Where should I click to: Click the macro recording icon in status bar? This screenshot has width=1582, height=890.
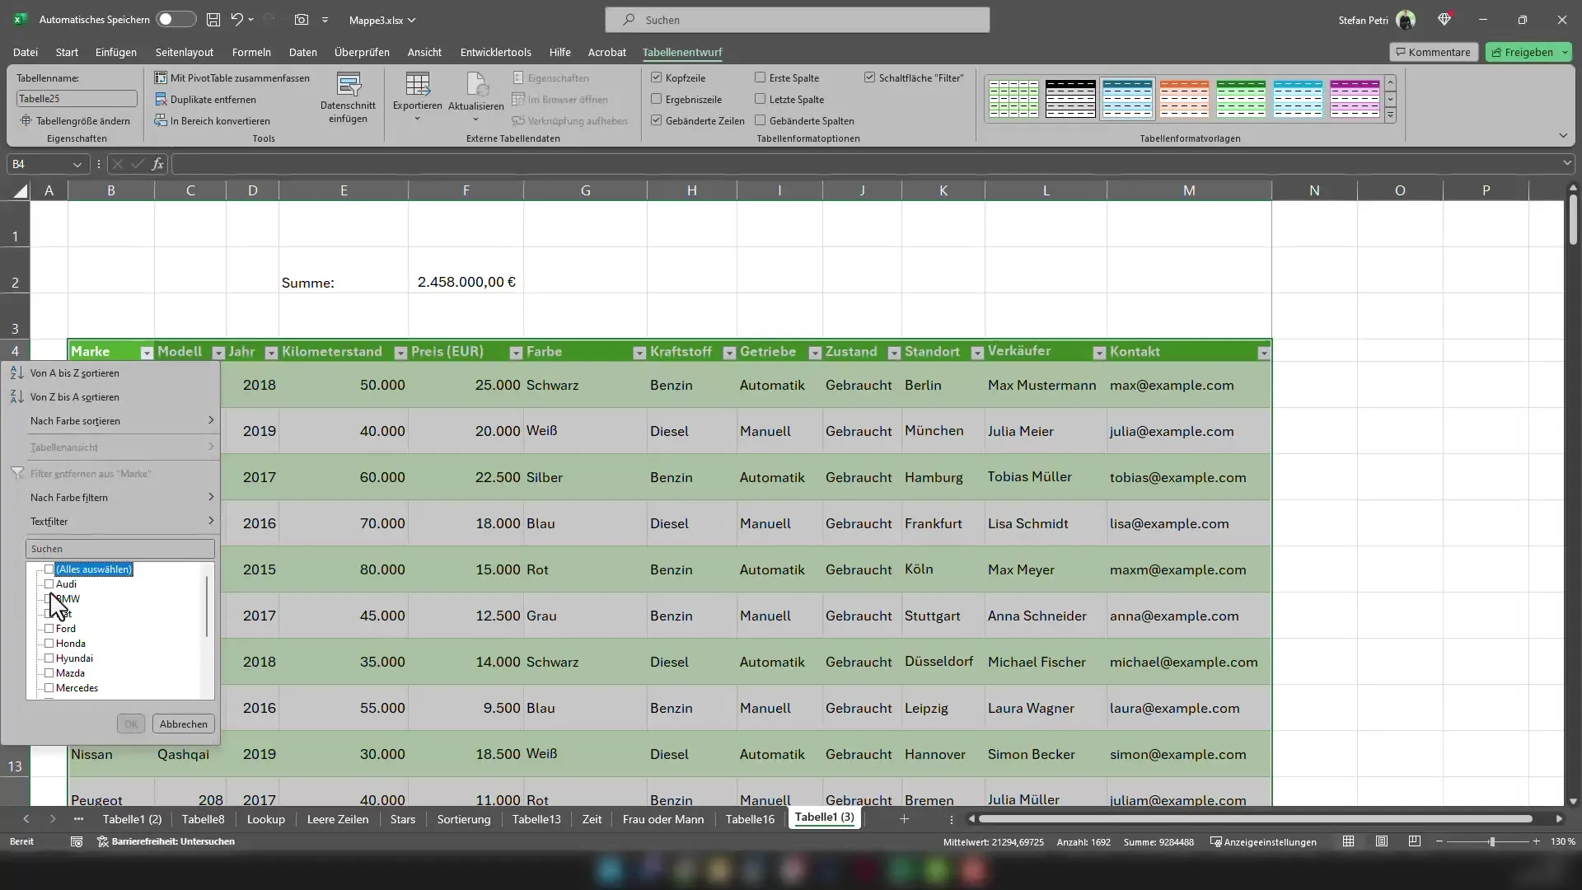coord(76,841)
